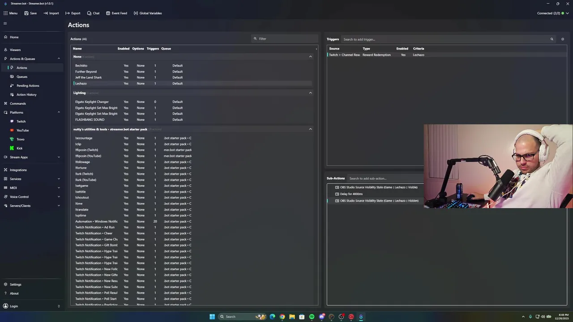The image size is (573, 322).
Task: Select the Reward Redemption trigger row
Action: click(x=447, y=55)
